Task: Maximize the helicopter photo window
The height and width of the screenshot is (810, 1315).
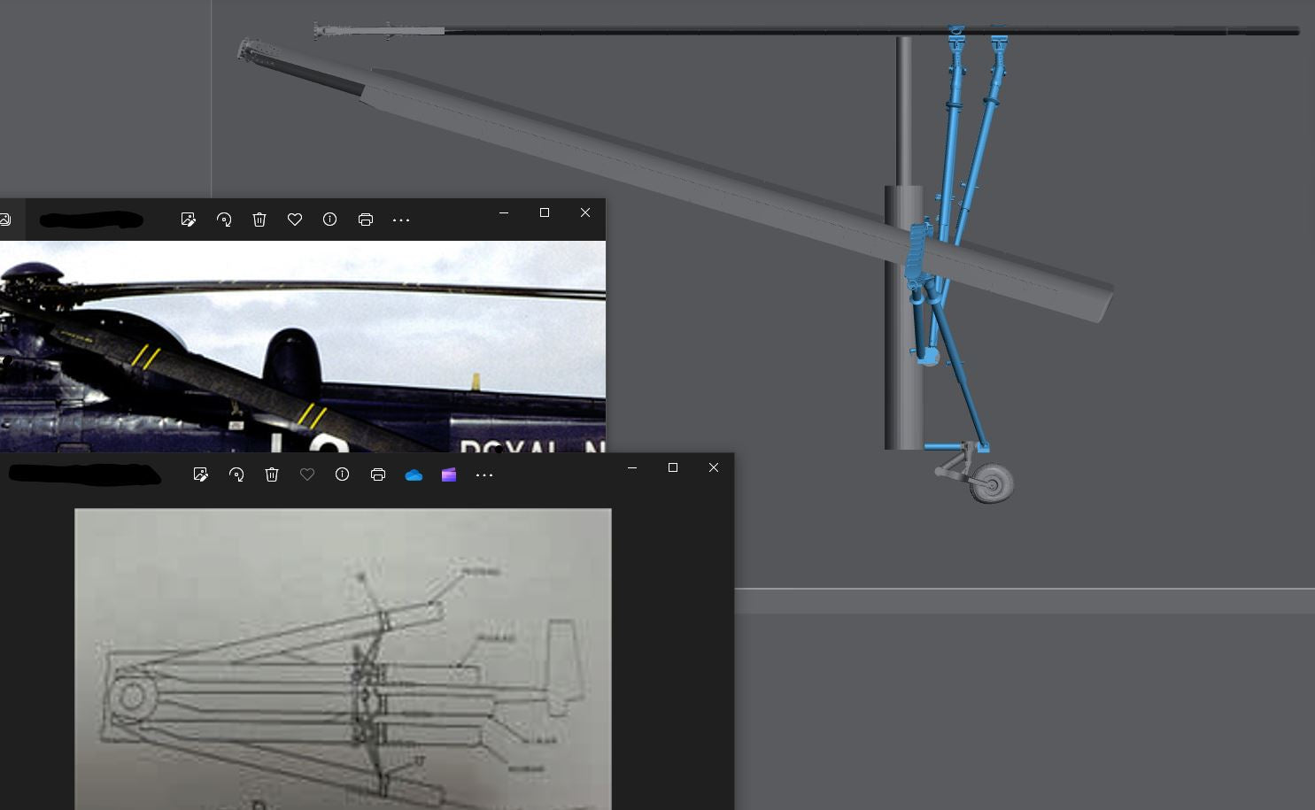Action: [x=545, y=212]
